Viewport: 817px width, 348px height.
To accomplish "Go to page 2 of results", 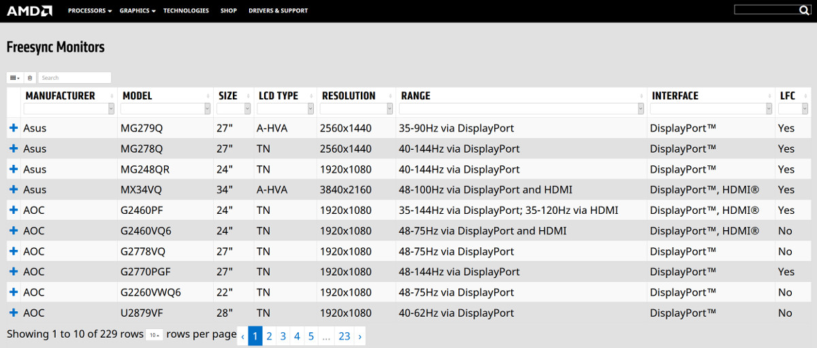I will tap(270, 336).
